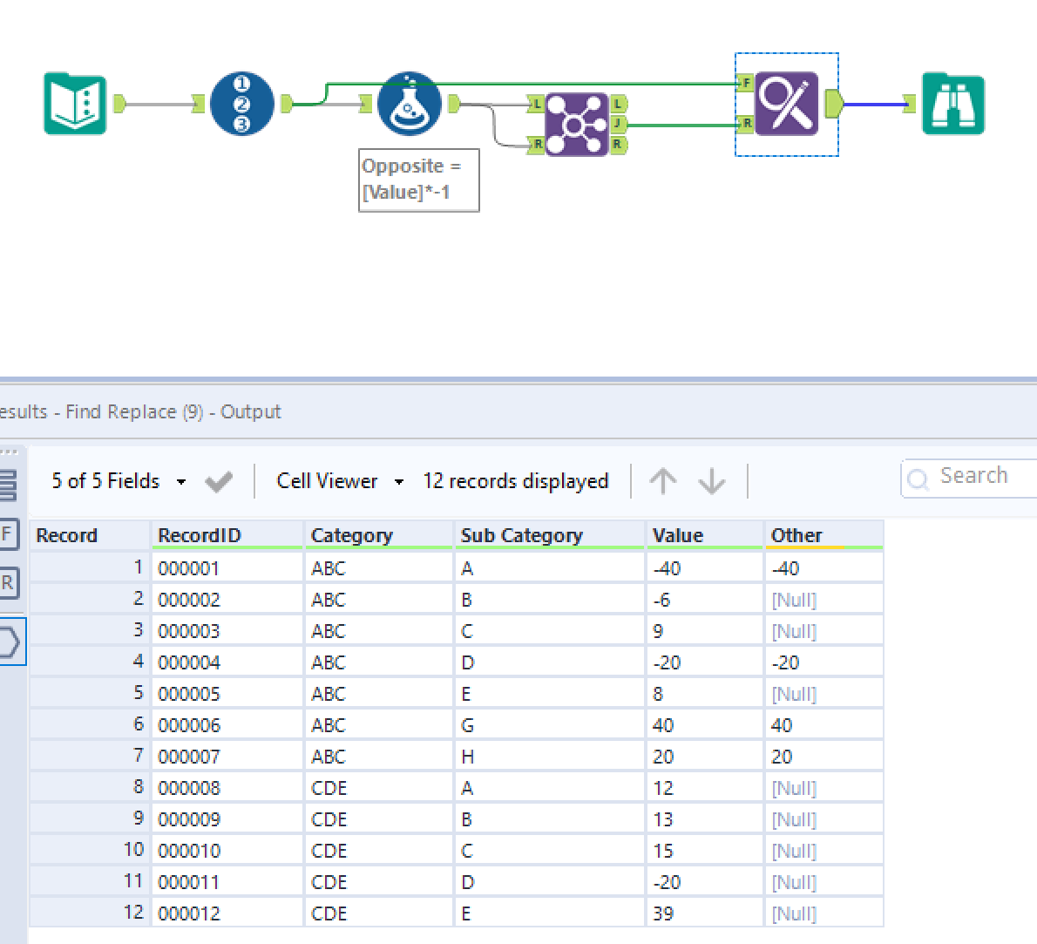Image resolution: width=1037 pixels, height=944 pixels.
Task: Click the down arrow to navigate records
Action: [711, 480]
